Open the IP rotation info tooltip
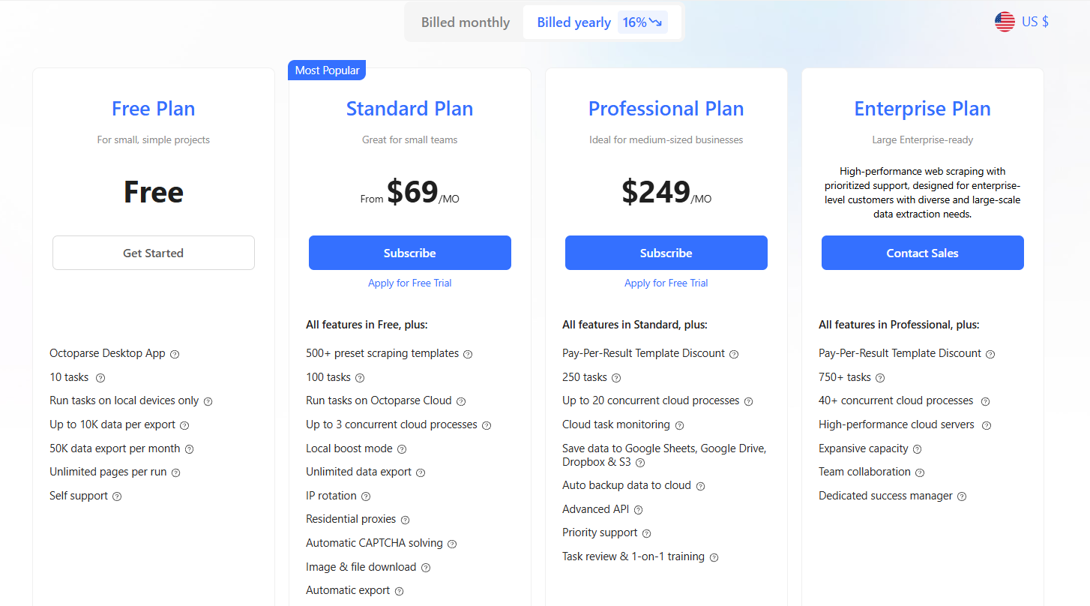 point(366,496)
